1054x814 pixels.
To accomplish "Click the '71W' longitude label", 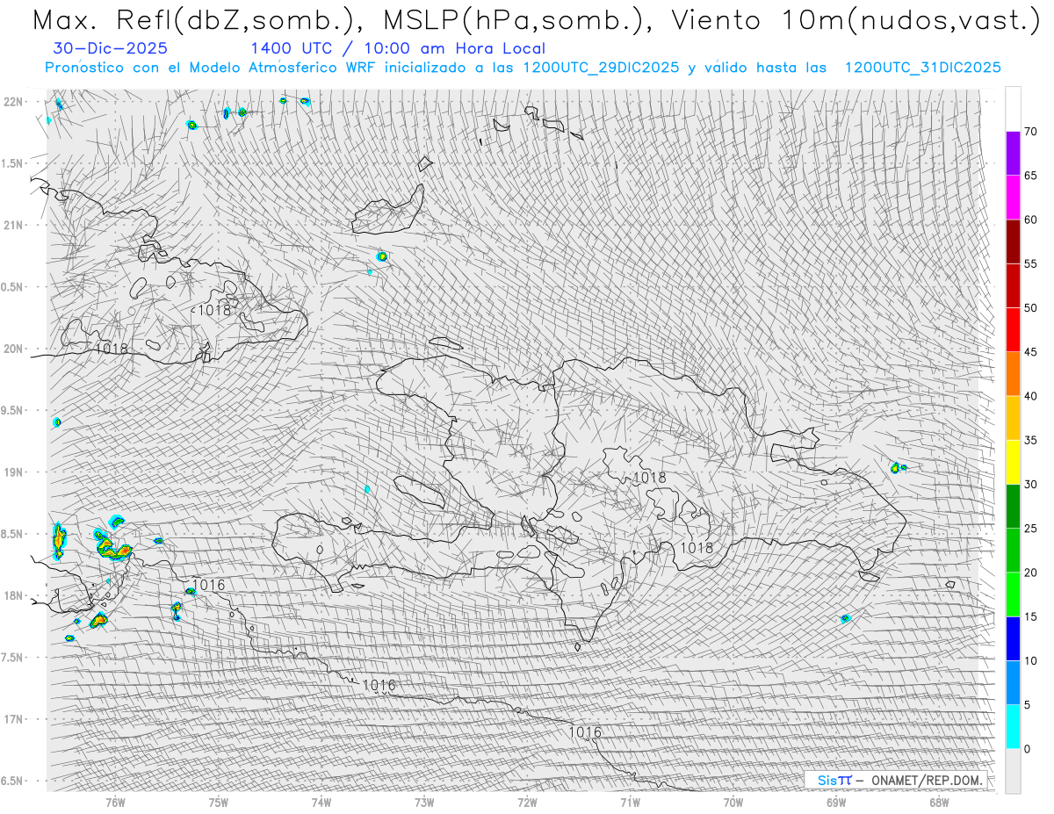I will [x=630, y=802].
